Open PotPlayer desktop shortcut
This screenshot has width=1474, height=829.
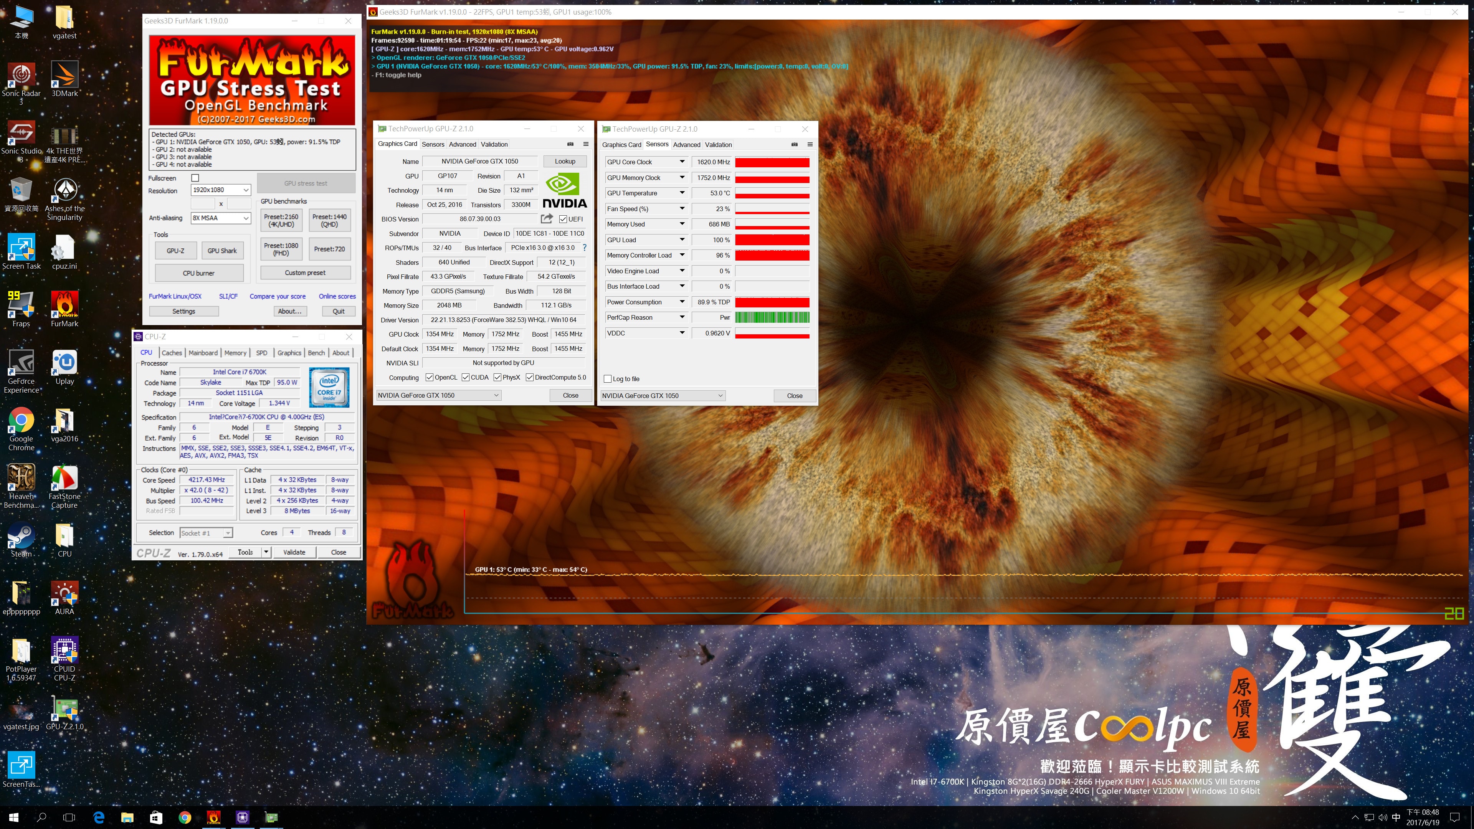21,660
